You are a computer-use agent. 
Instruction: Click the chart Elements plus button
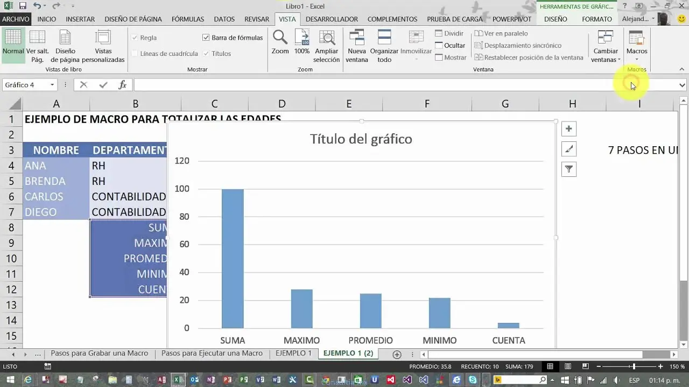(x=569, y=128)
